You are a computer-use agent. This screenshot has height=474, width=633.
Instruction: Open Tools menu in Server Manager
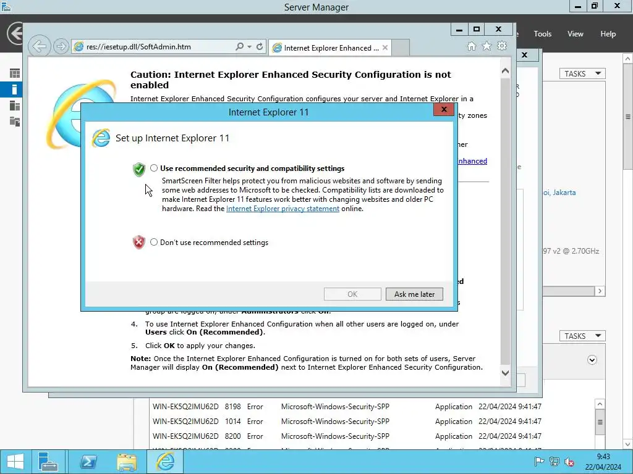point(542,34)
